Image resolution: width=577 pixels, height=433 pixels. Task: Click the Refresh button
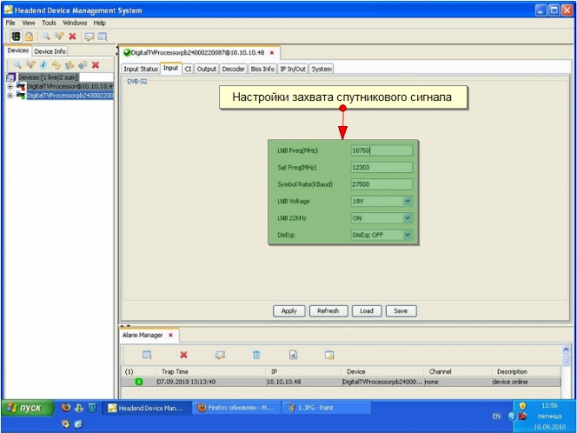click(328, 311)
